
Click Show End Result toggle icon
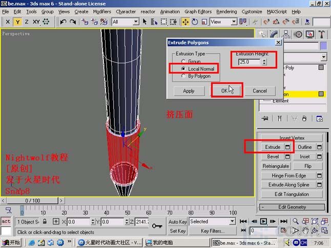279,119
